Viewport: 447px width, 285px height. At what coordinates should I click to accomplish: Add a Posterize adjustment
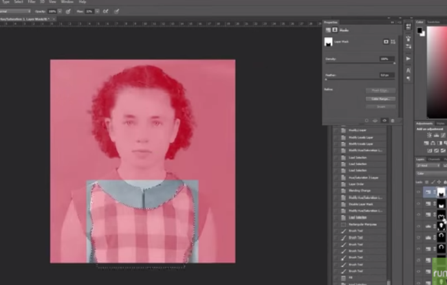pos(436,150)
